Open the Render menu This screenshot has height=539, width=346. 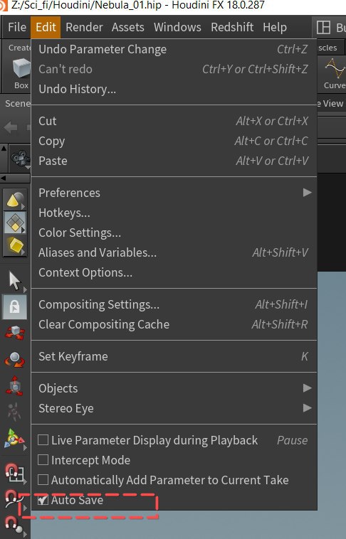tap(84, 27)
